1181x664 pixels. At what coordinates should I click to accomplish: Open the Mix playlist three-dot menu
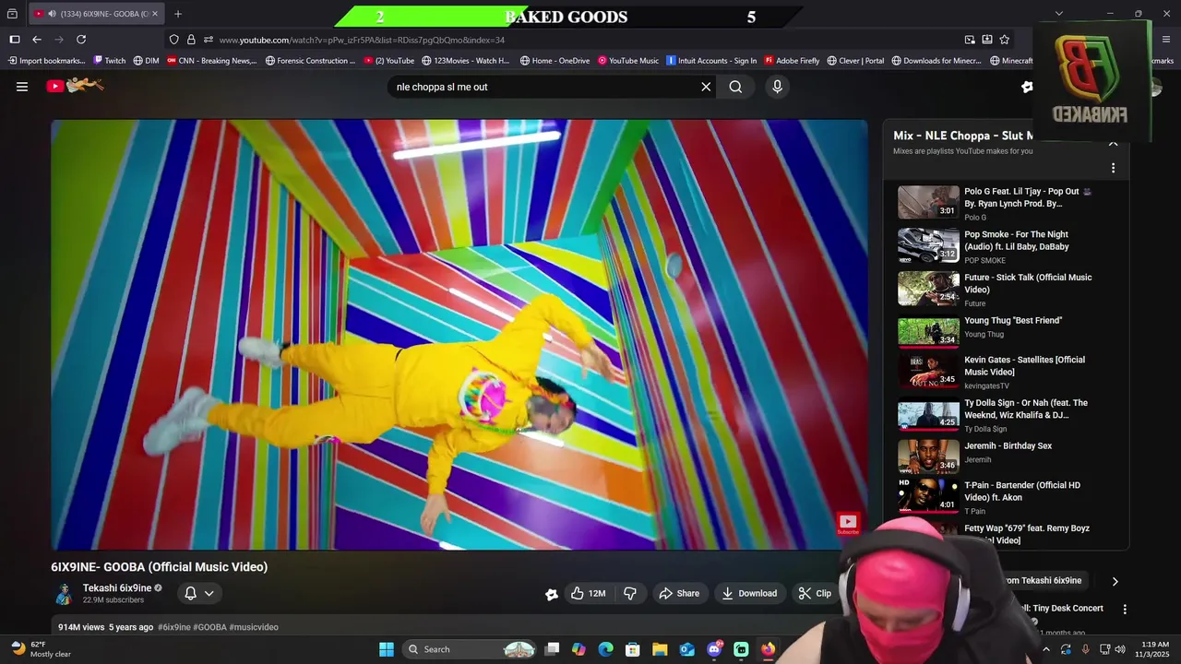(x=1113, y=168)
